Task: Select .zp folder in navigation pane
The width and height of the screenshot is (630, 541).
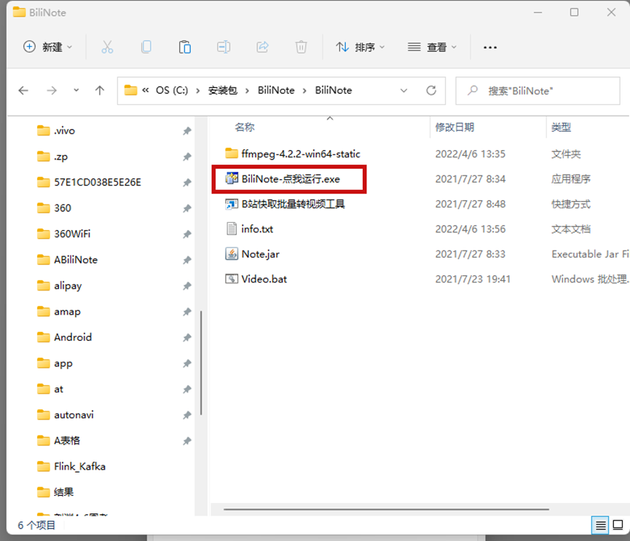Action: point(61,157)
